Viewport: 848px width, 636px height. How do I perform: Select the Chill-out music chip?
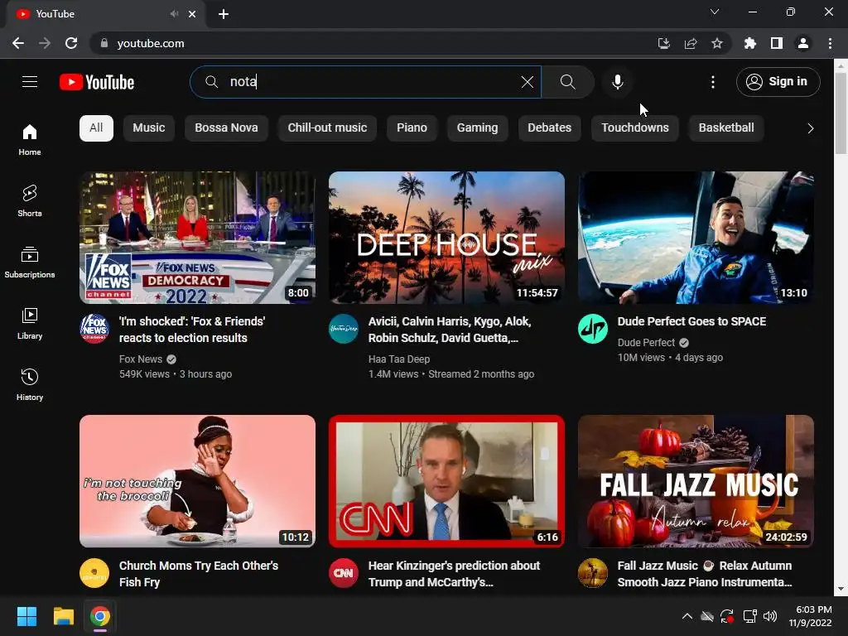pyautogui.click(x=327, y=128)
